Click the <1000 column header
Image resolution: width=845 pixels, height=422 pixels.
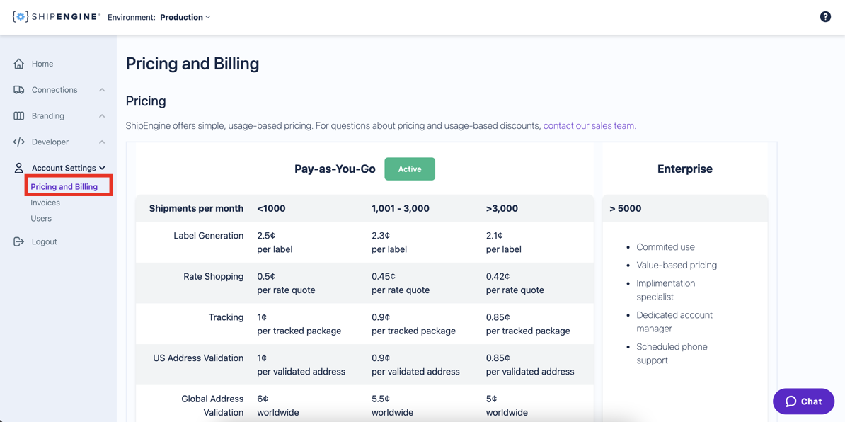point(272,209)
